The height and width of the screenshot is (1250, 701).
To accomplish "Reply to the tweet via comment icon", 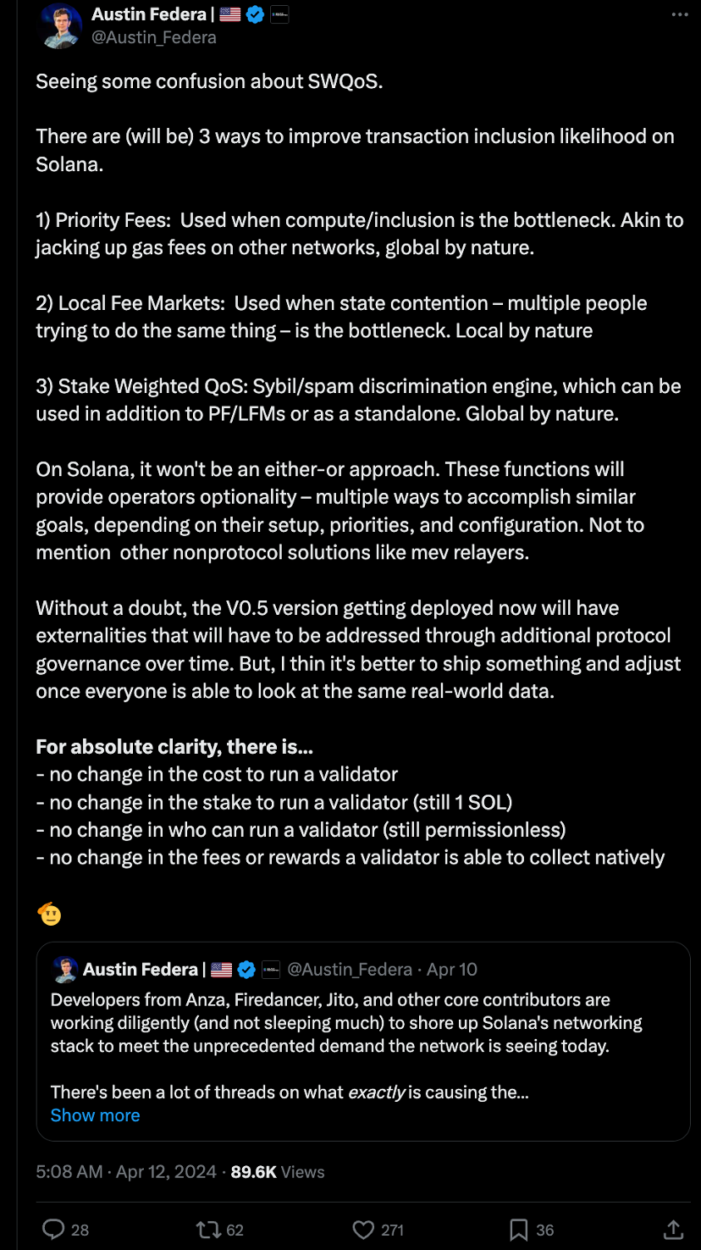I will pyautogui.click(x=53, y=1229).
